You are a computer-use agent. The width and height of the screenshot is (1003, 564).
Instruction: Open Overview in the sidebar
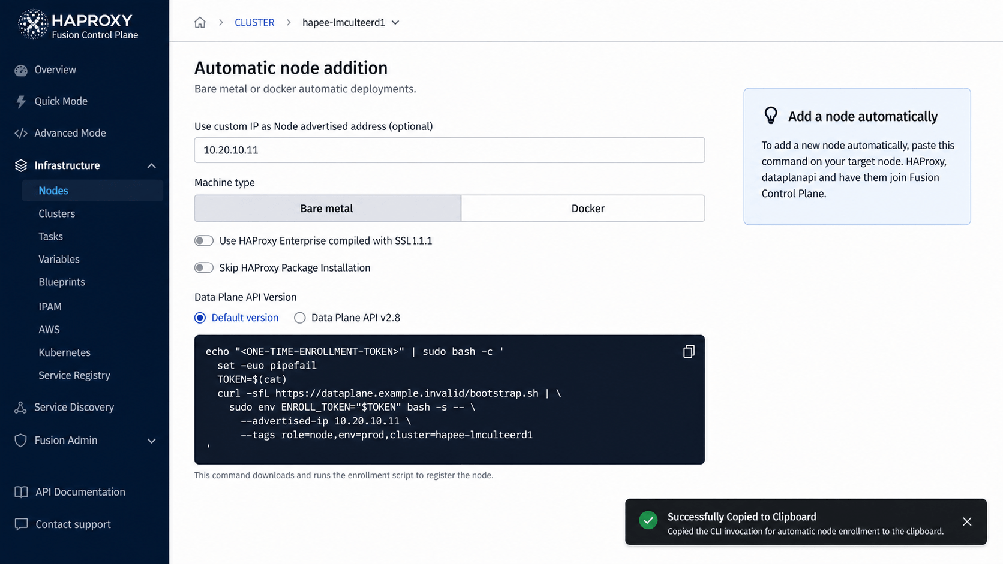[55, 70]
